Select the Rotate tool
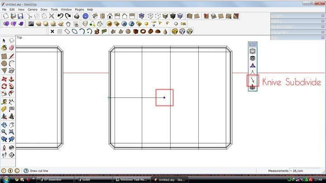This screenshot has height=183, width=326. (x=4, y=87)
